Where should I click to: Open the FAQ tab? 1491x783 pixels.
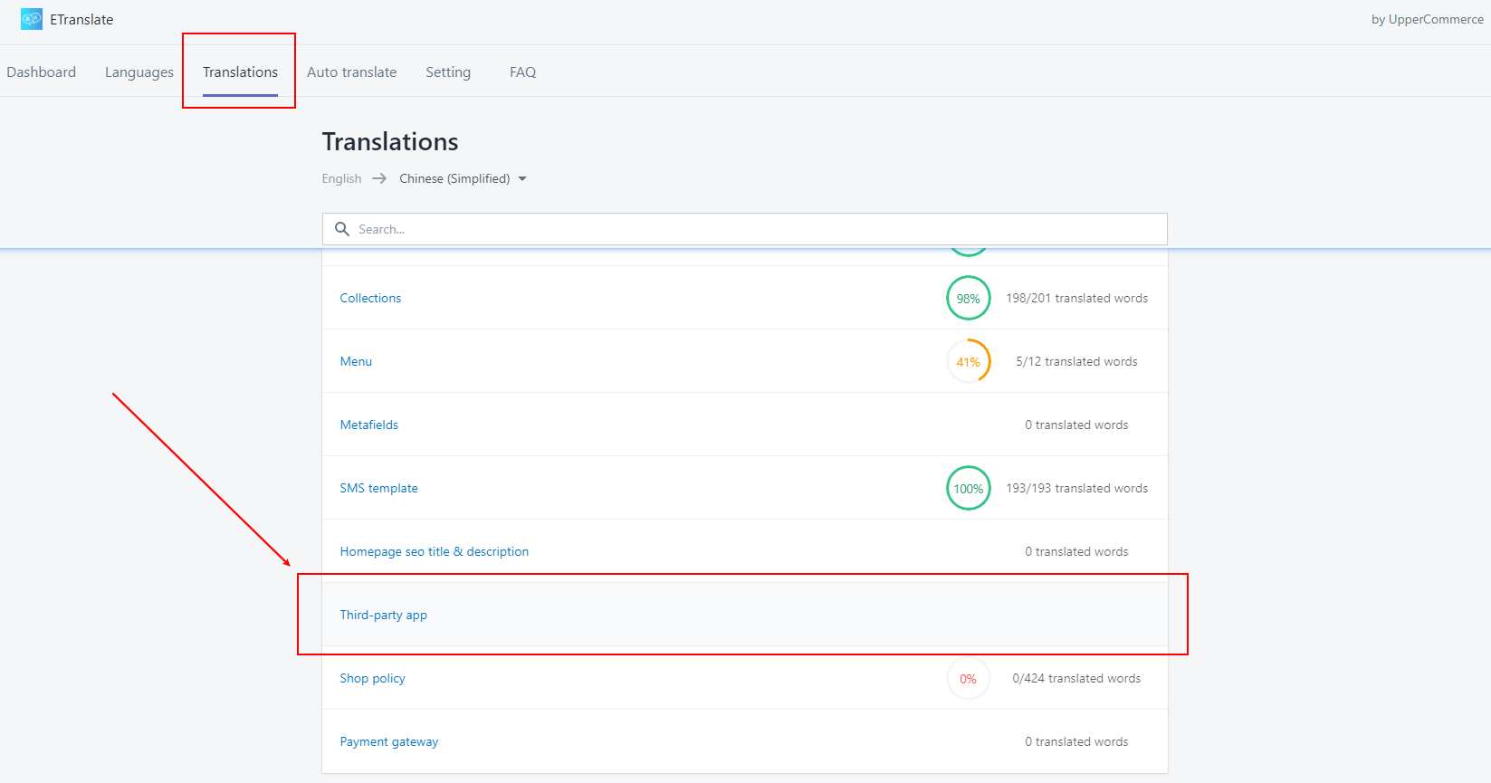[x=522, y=72]
